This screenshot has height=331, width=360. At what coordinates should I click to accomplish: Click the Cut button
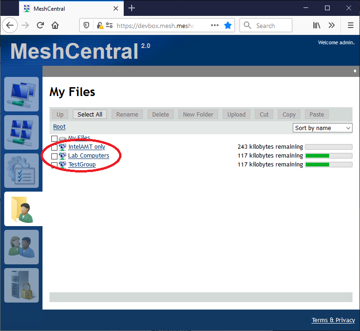click(264, 114)
